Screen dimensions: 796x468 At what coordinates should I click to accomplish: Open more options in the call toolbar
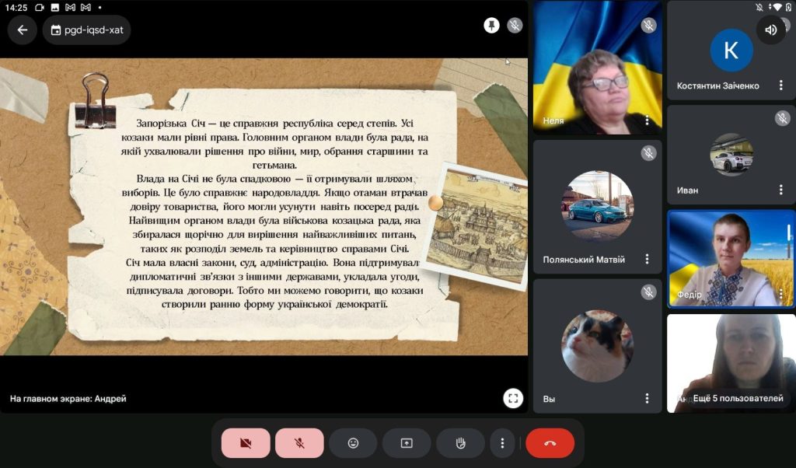[x=502, y=443]
